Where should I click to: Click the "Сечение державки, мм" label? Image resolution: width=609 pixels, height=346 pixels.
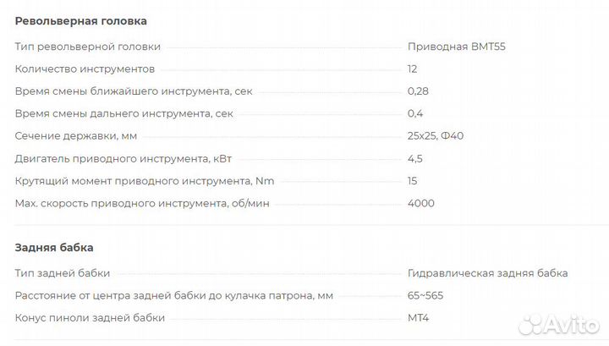(x=76, y=136)
